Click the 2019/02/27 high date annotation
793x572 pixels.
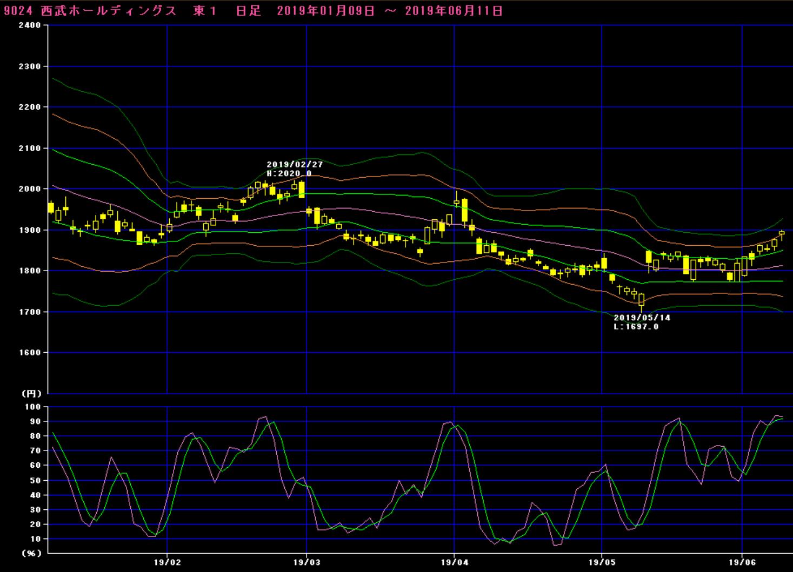click(295, 164)
